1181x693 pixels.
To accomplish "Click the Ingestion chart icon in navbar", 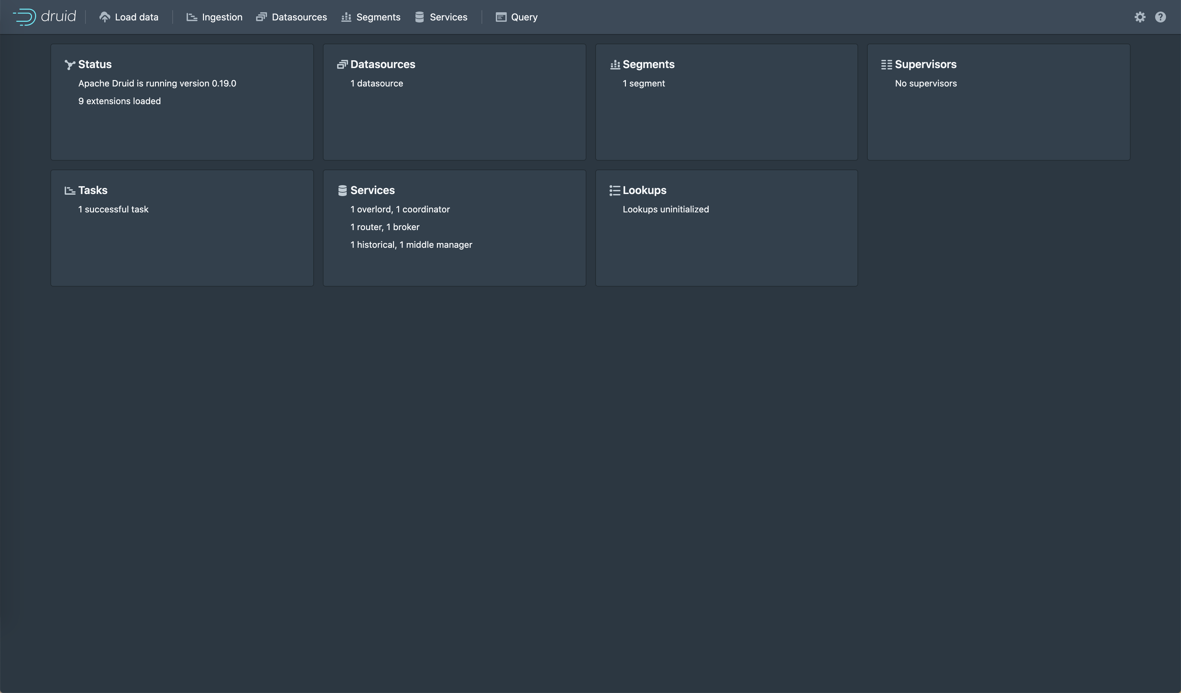I will point(192,17).
